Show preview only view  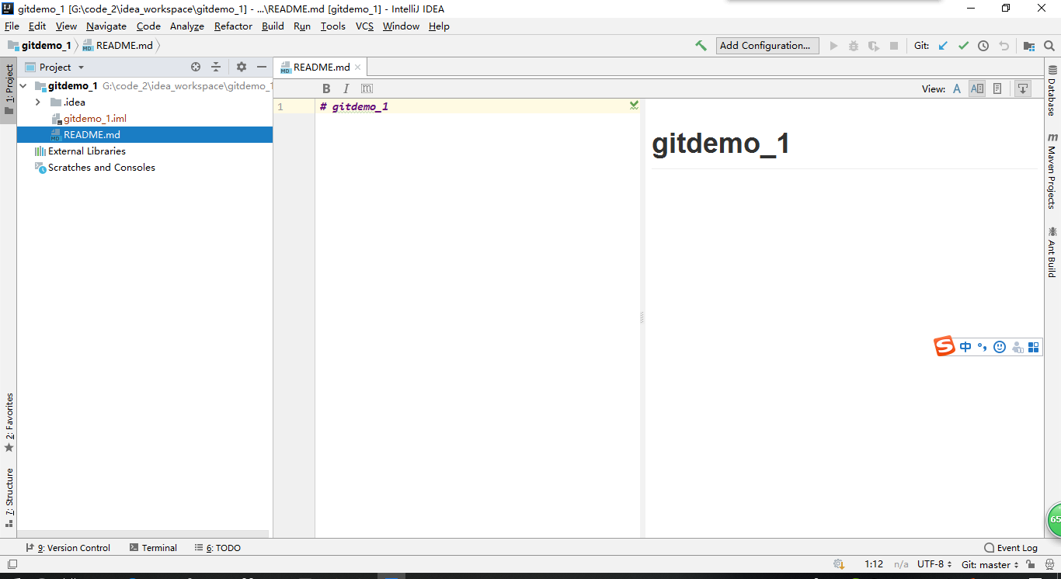(997, 88)
